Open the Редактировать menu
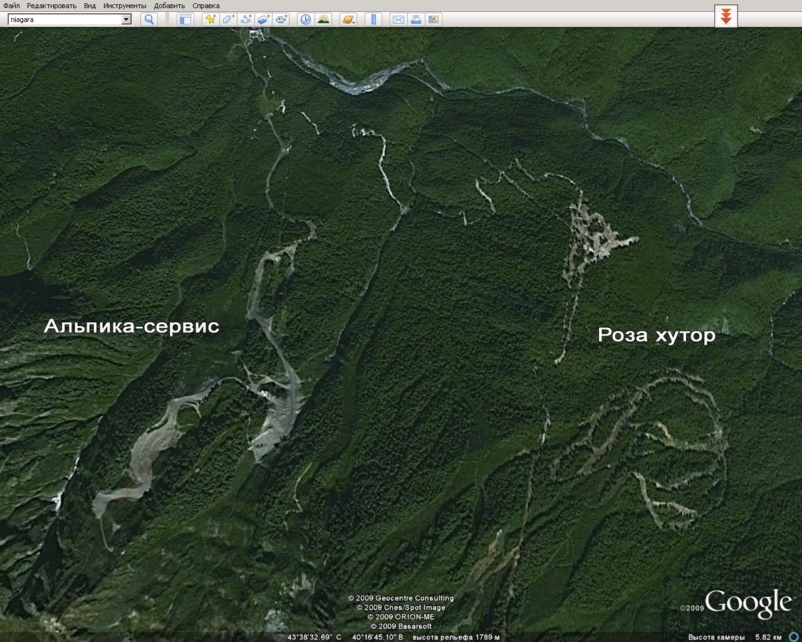The width and height of the screenshot is (802, 642). (51, 6)
